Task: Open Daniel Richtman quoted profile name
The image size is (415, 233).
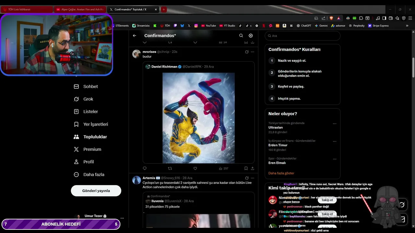Action: [x=164, y=67]
